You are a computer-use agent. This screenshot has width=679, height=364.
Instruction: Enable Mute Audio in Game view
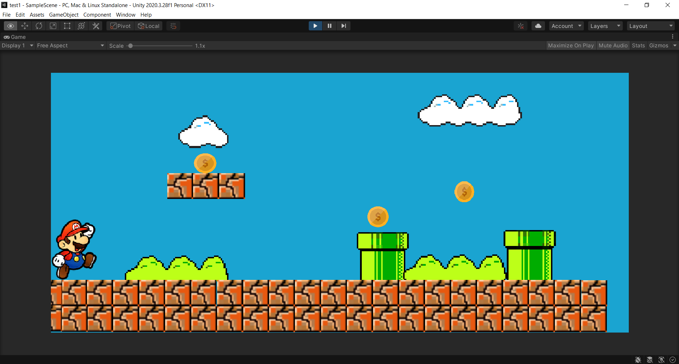click(x=613, y=45)
